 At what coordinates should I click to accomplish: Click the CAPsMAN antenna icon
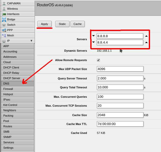[x=4, y=3]
